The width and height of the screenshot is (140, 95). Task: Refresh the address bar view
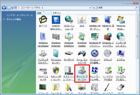tap(94, 8)
